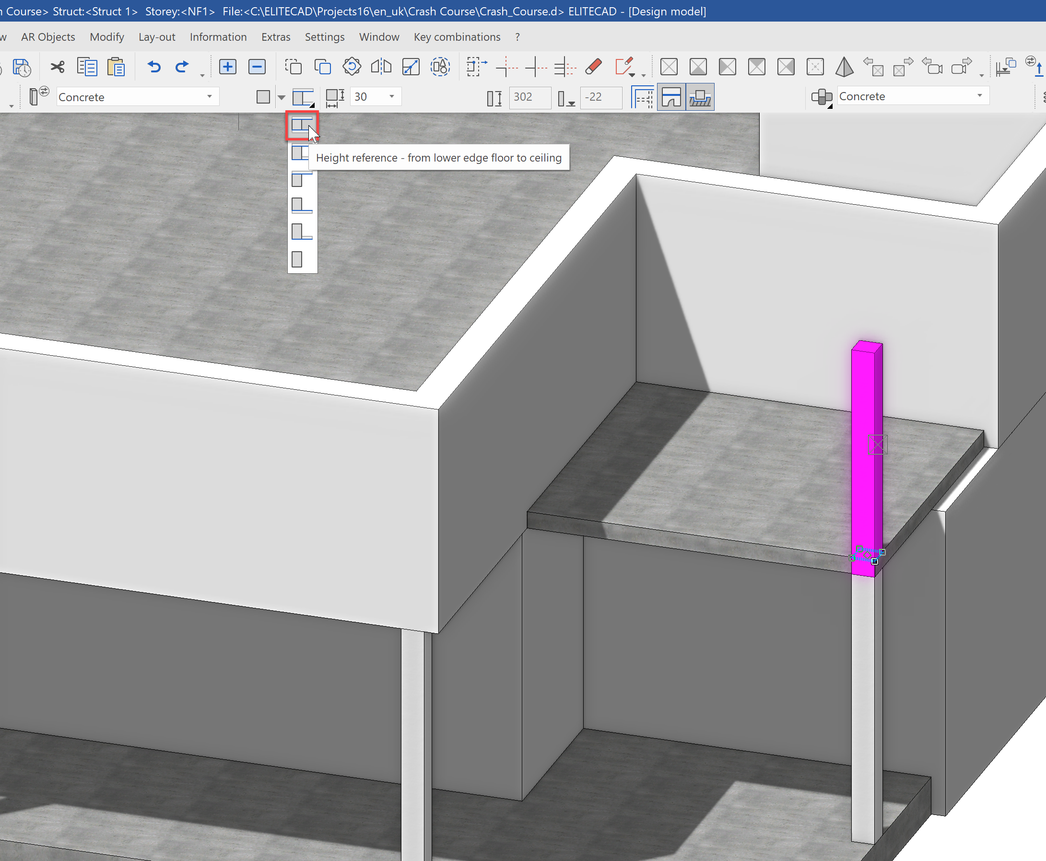Select the stretch selection tool
Screen dimensions: 1046x861
(477, 67)
